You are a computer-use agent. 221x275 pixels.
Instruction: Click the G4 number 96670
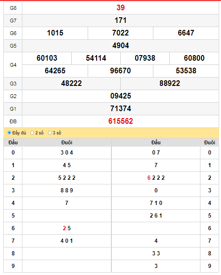tap(120, 71)
